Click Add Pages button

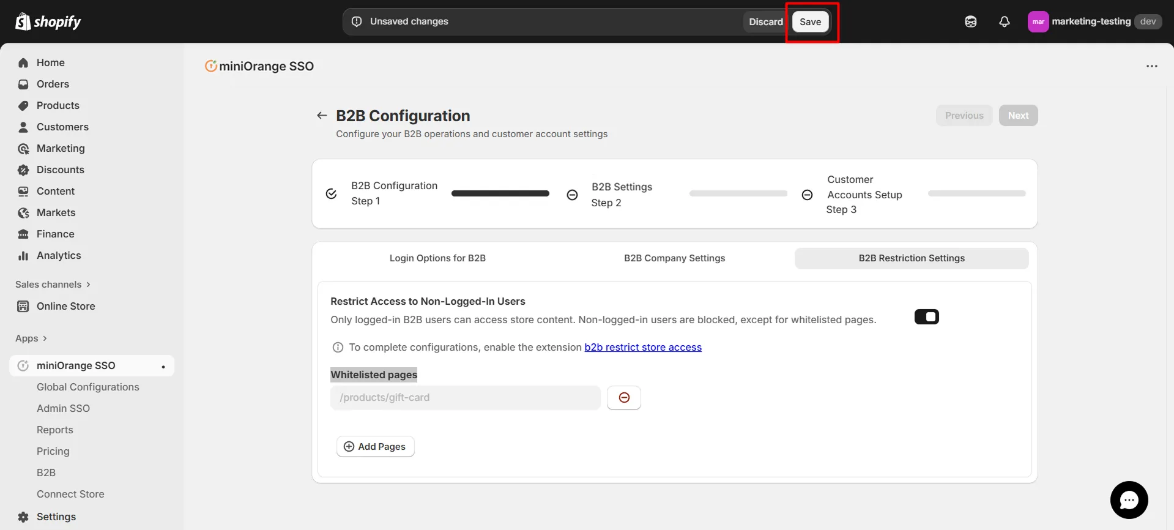pyautogui.click(x=375, y=447)
